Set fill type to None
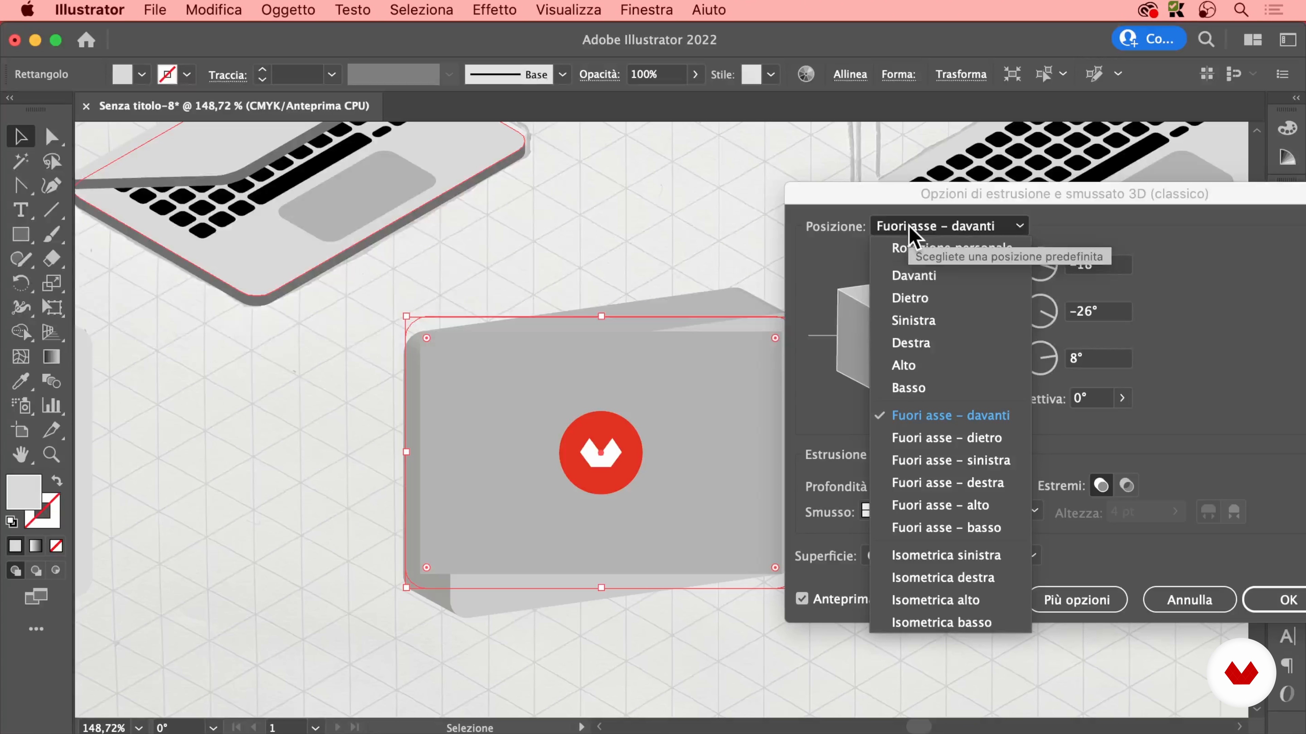 click(x=56, y=545)
